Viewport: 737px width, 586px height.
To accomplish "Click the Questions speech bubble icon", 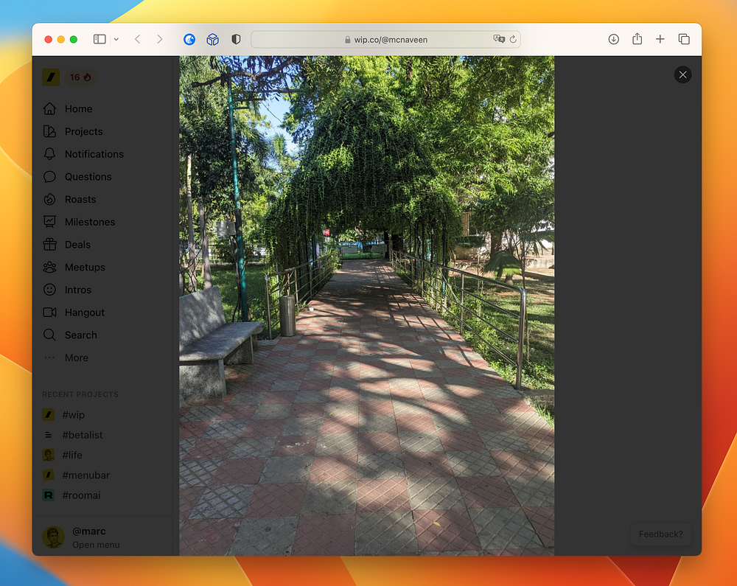I will click(49, 177).
